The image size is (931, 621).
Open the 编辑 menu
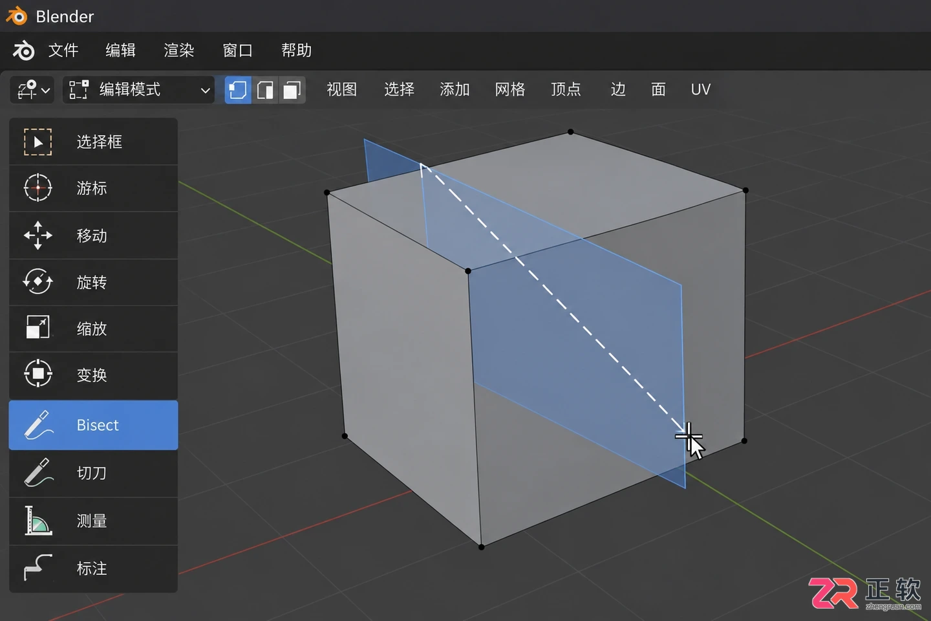click(120, 50)
